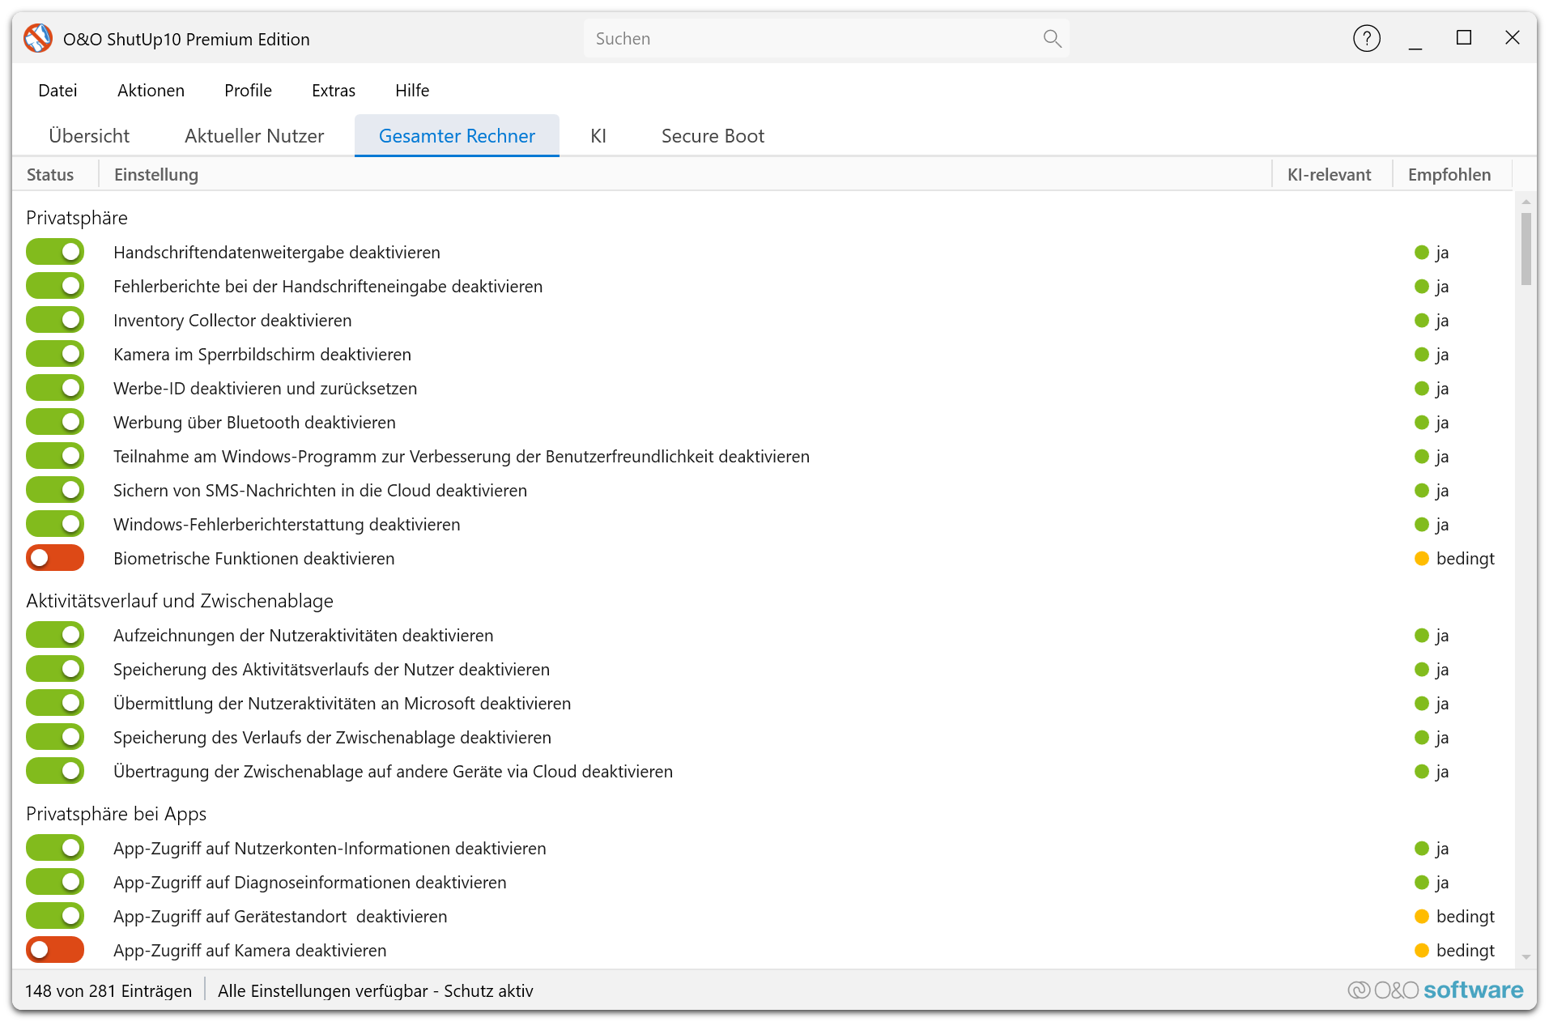
Task: Click the vertical scrollbar thumb
Action: point(1526,249)
